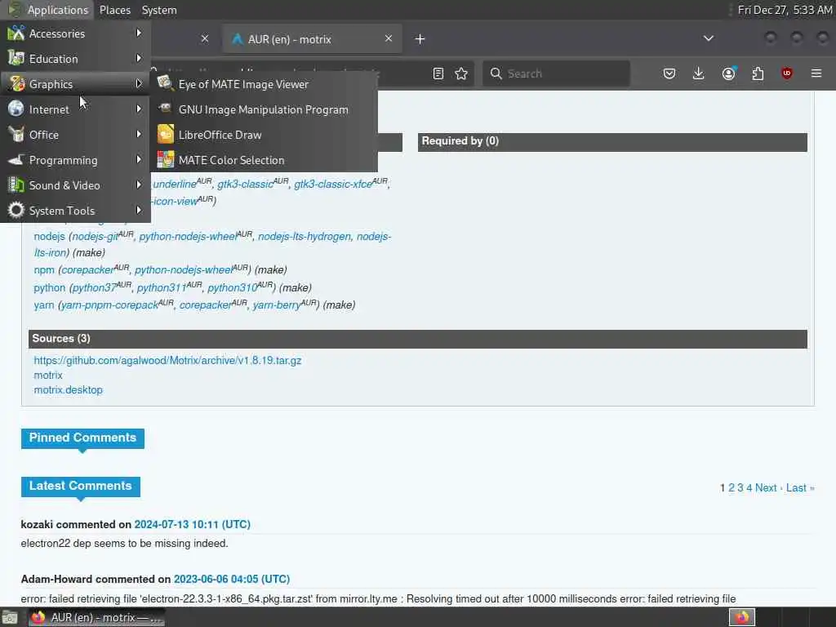Expand the Programming submenu arrow

139,159
